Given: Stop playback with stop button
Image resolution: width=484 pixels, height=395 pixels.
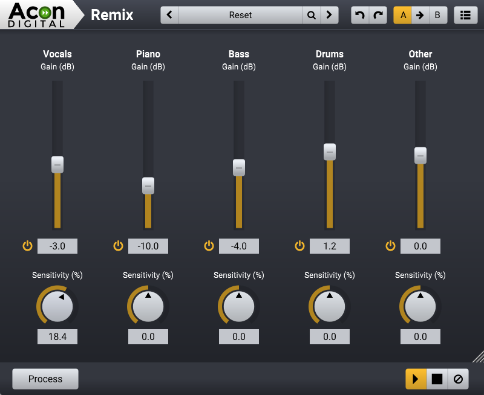Looking at the screenshot, I should coord(437,379).
